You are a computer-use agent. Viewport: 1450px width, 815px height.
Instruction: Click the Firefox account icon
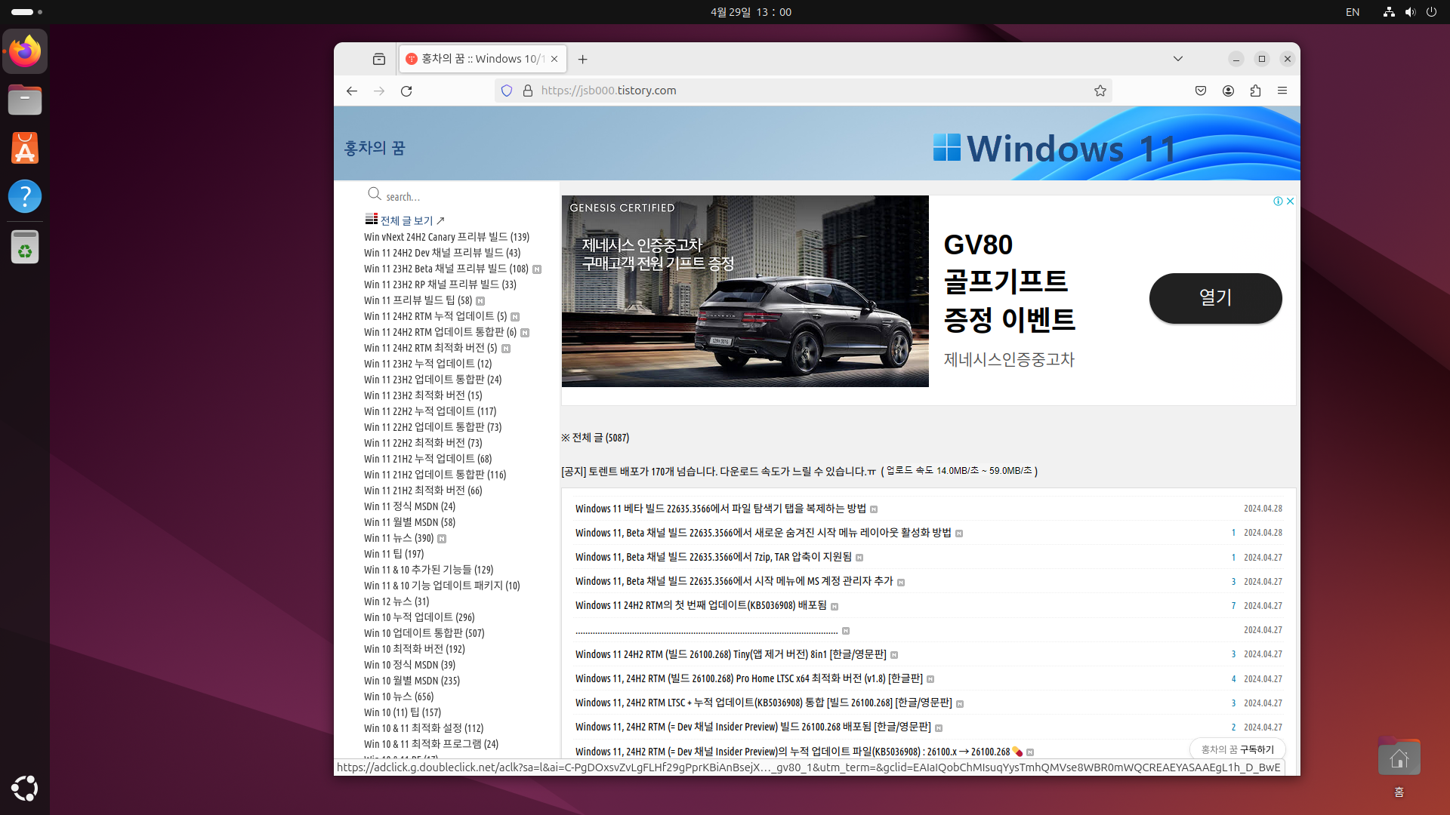pyautogui.click(x=1228, y=91)
